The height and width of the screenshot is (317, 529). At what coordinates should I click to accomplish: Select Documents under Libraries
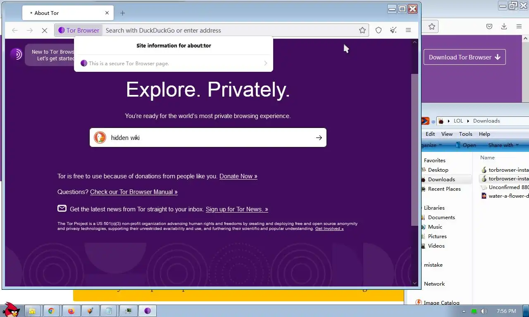pyautogui.click(x=441, y=217)
